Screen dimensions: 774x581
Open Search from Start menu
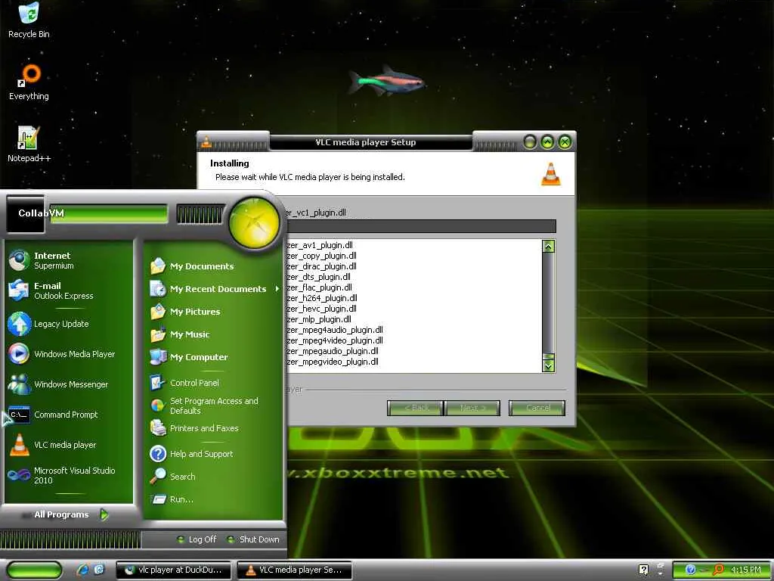pyautogui.click(x=213, y=477)
